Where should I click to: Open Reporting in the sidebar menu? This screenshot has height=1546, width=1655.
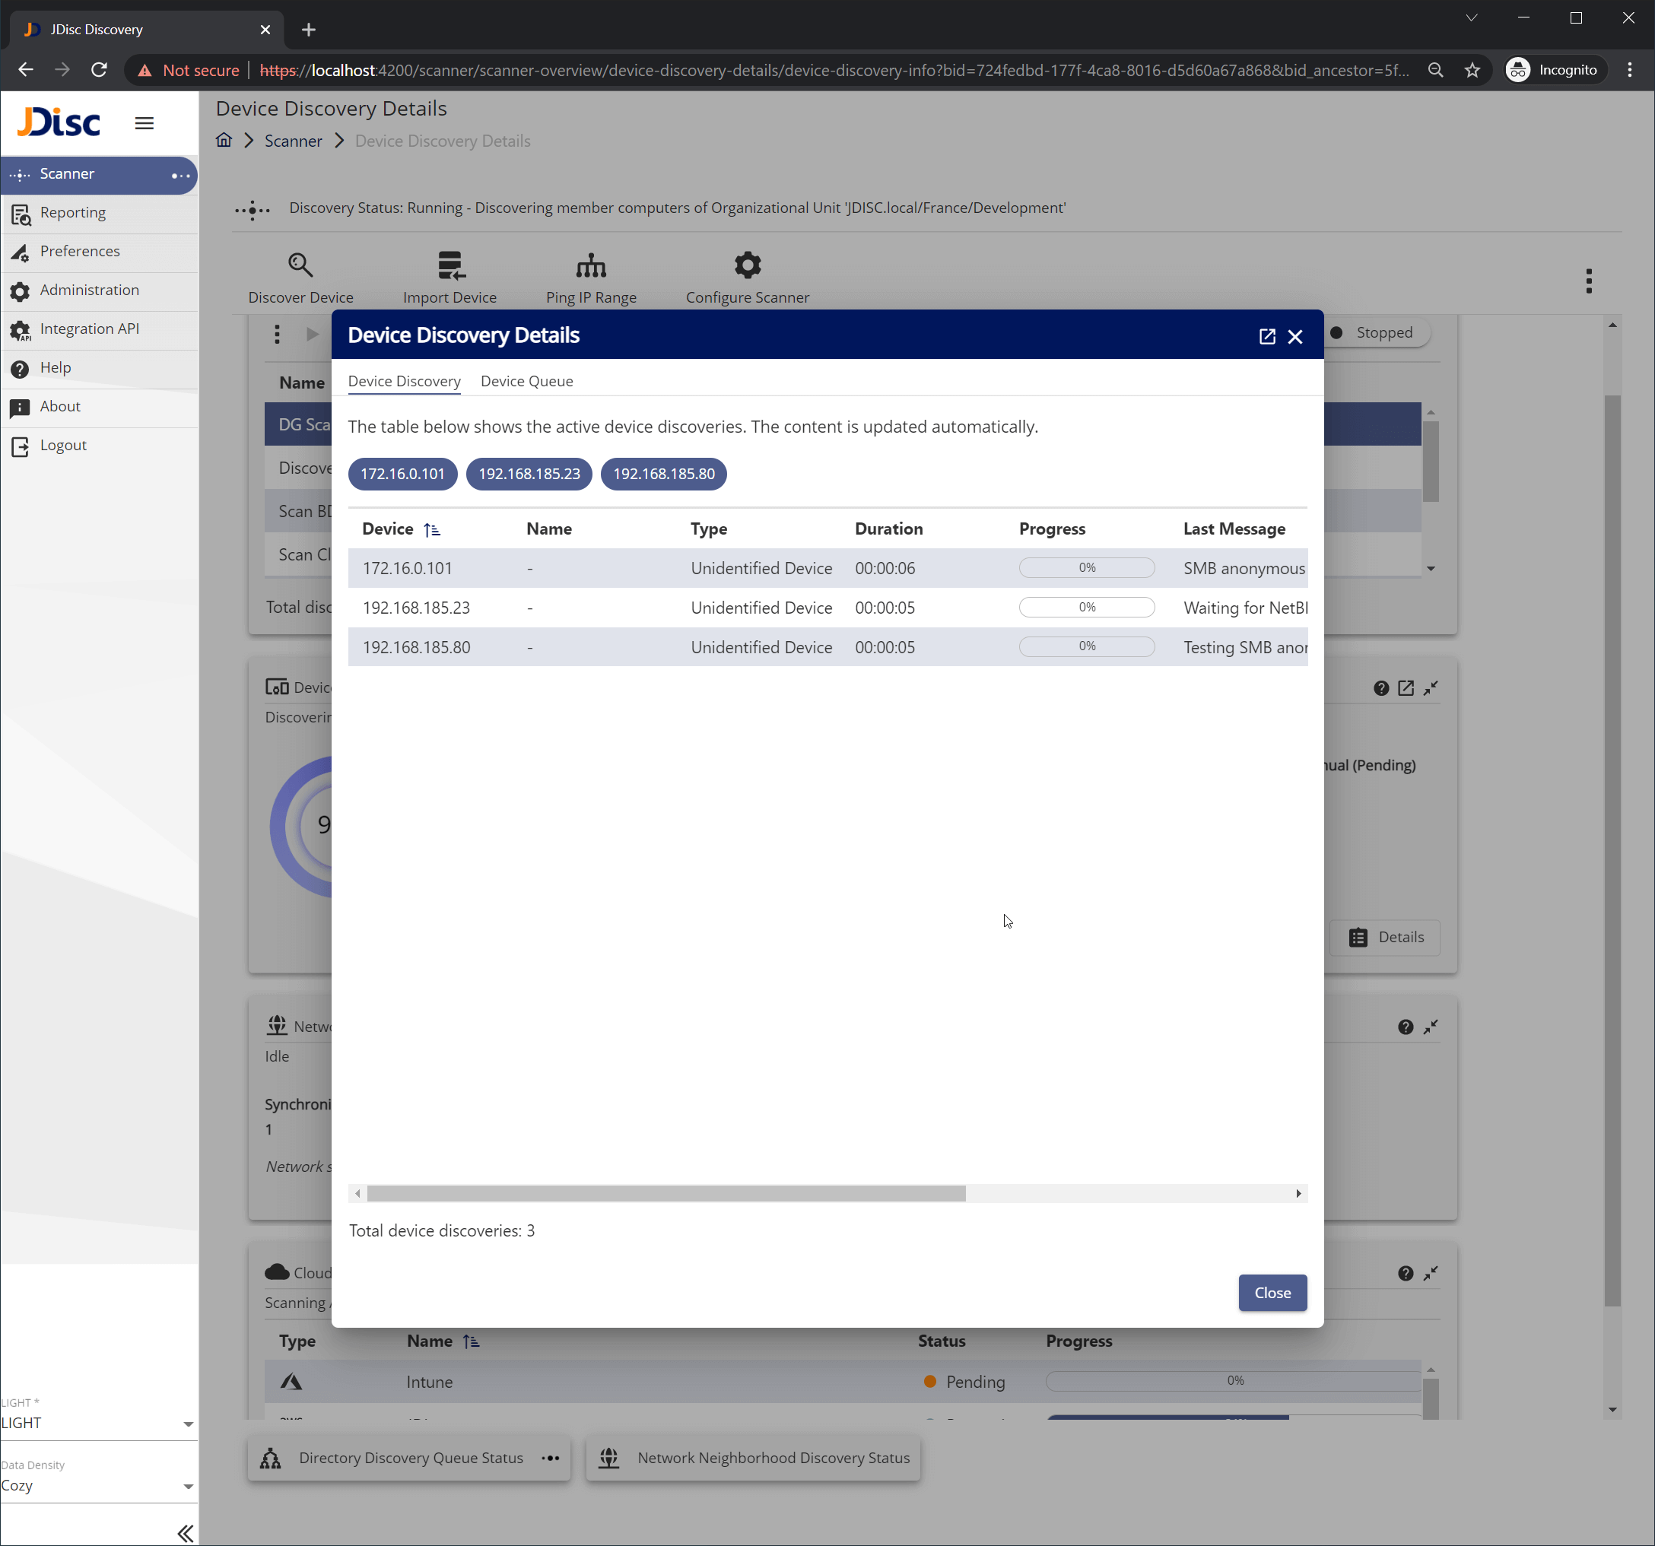click(x=72, y=212)
